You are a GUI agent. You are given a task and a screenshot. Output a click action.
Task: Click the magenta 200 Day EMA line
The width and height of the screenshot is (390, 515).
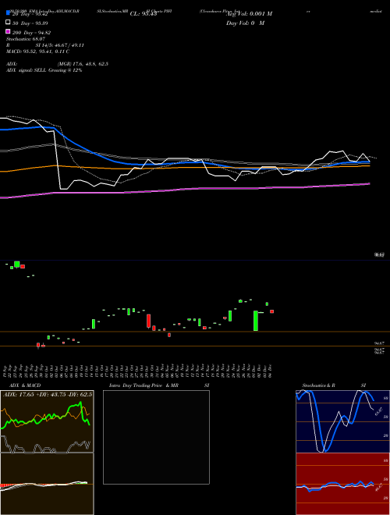[185, 190]
